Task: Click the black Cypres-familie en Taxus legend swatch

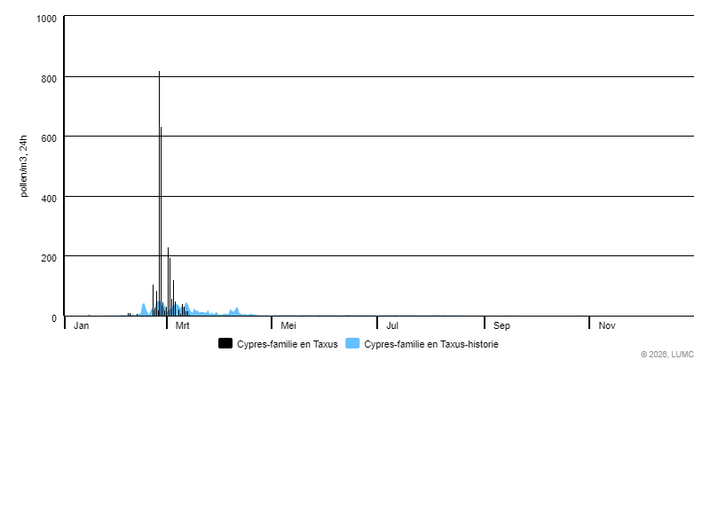Action: [x=225, y=344]
